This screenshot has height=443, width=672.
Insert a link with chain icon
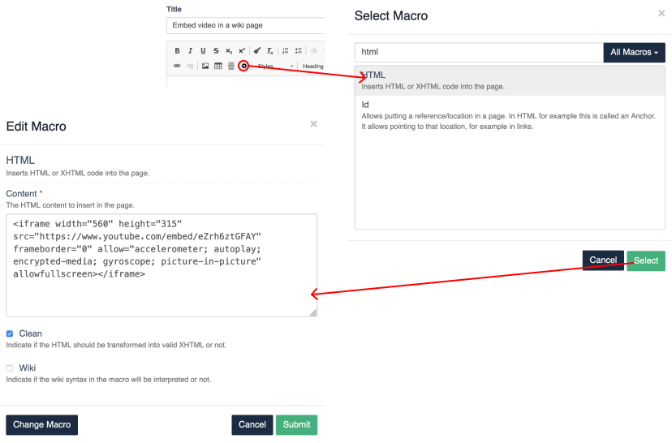177,66
